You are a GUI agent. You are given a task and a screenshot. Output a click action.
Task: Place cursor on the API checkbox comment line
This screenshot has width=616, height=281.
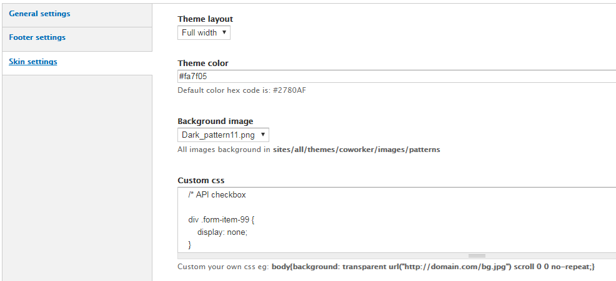[x=217, y=195]
